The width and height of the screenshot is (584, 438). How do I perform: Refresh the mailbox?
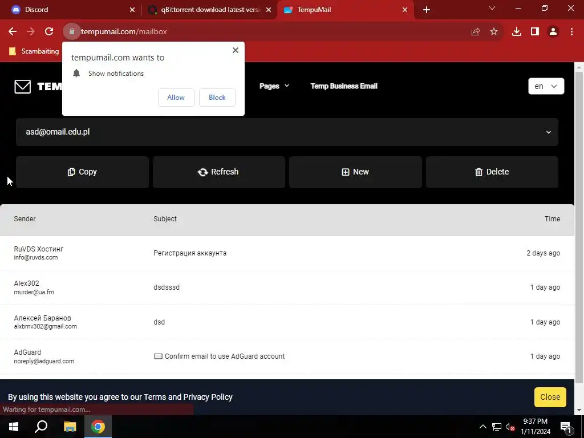click(218, 172)
